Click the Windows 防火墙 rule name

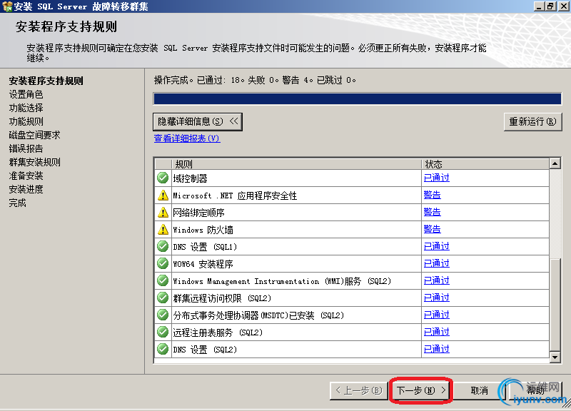[203, 230]
